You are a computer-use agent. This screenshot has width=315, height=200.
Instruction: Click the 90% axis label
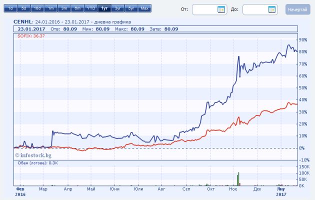[303, 40]
